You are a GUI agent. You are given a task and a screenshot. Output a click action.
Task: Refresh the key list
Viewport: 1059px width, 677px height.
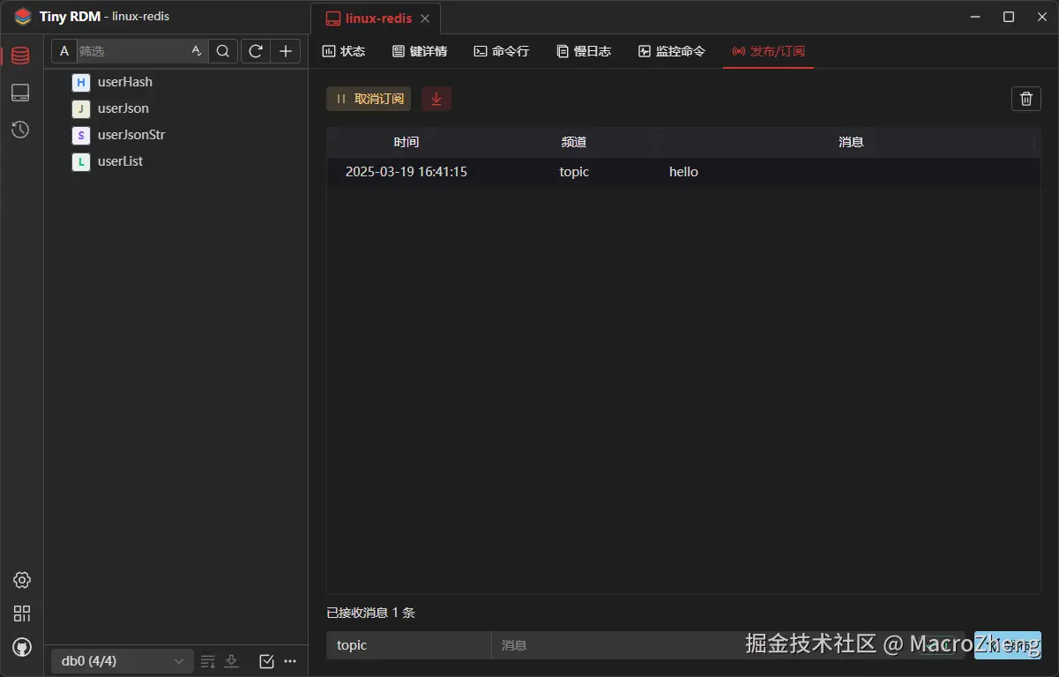click(x=256, y=51)
